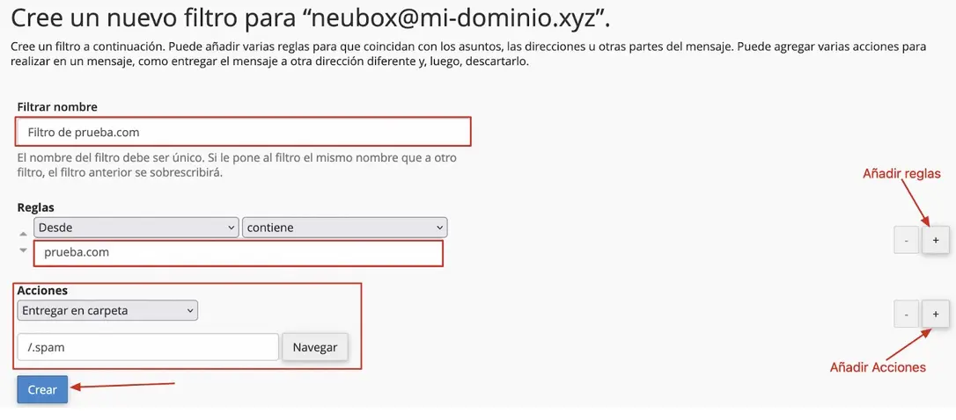Click the red "Añadir reglas" annotation text

pyautogui.click(x=901, y=174)
